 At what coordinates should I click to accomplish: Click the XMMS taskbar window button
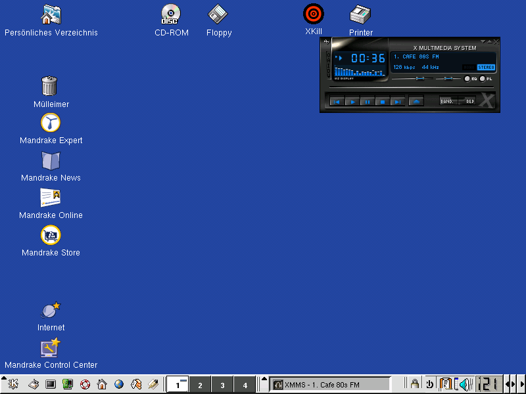[330, 385]
